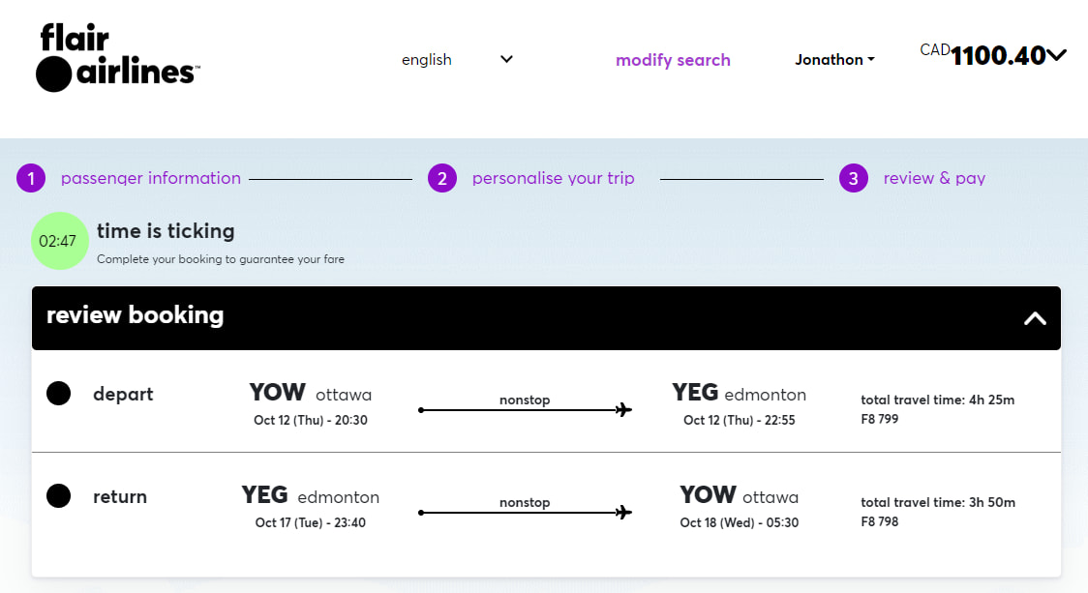The image size is (1088, 593).
Task: Collapse the review booking section
Action: pyautogui.click(x=1035, y=317)
